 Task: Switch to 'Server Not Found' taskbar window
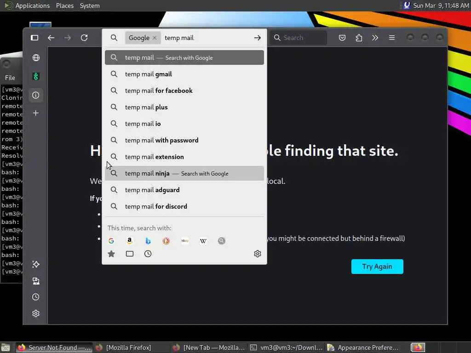tap(54, 347)
